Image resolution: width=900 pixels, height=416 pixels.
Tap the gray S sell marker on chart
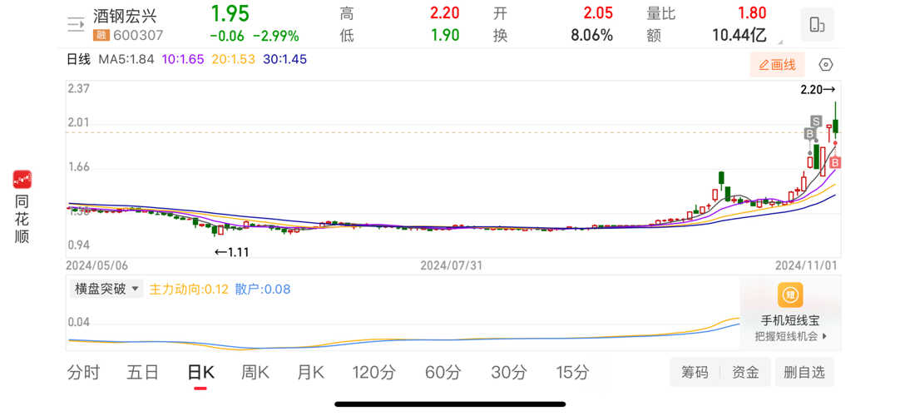click(x=816, y=122)
